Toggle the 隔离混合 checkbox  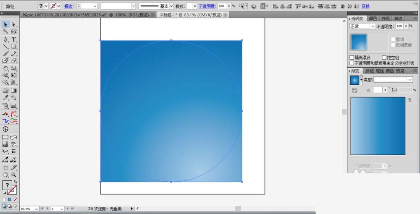[x=352, y=57]
